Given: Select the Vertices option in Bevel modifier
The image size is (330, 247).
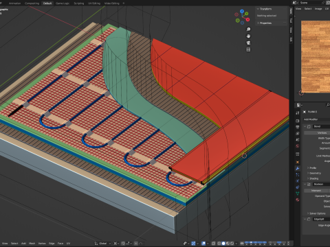Looking at the screenshot, I should pyautogui.click(x=317, y=133).
